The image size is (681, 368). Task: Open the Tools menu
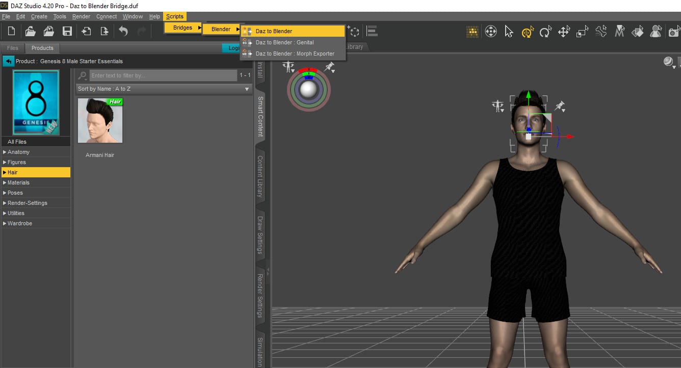(60, 16)
